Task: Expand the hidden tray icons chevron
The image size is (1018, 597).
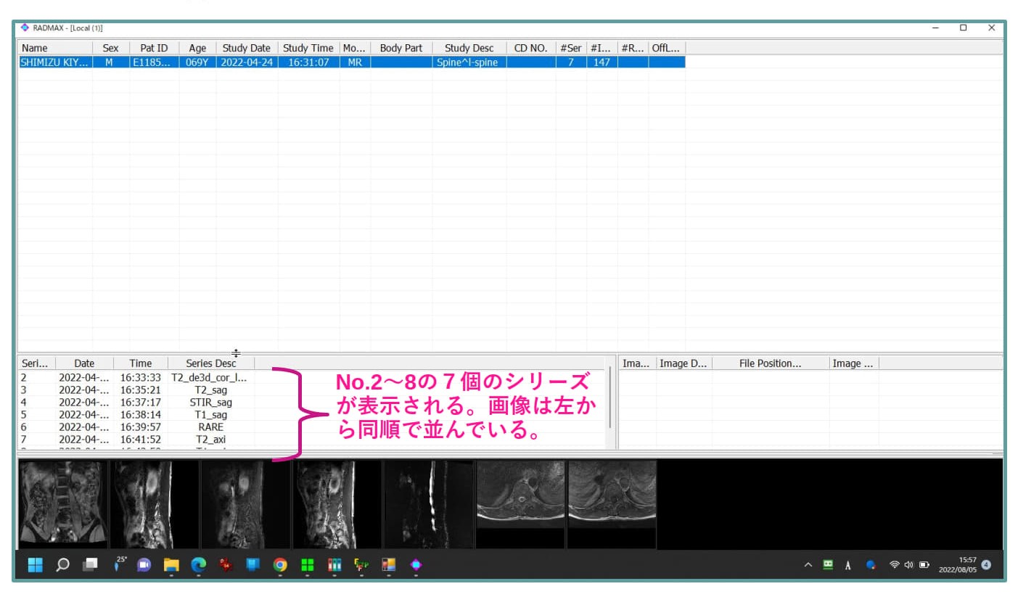Action: 808,565
